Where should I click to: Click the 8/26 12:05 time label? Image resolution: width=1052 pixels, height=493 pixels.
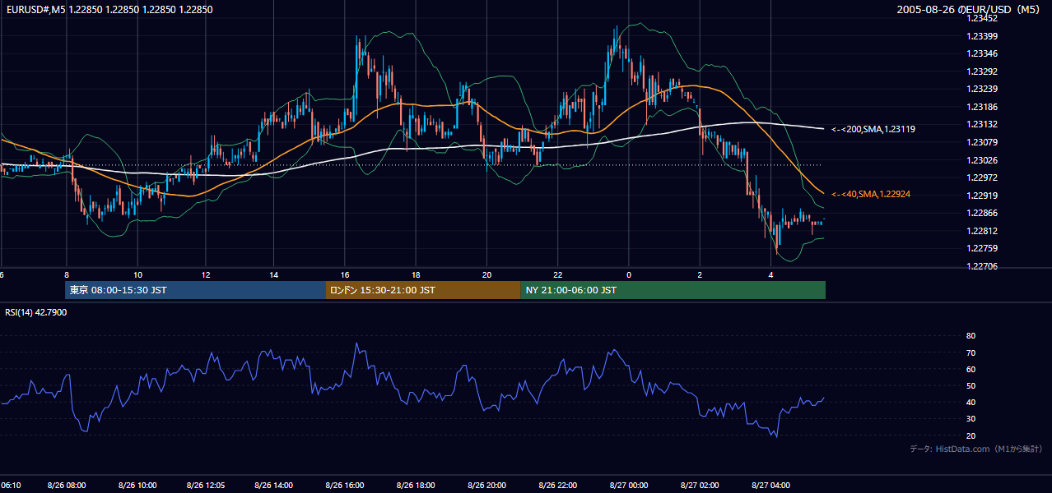[207, 486]
